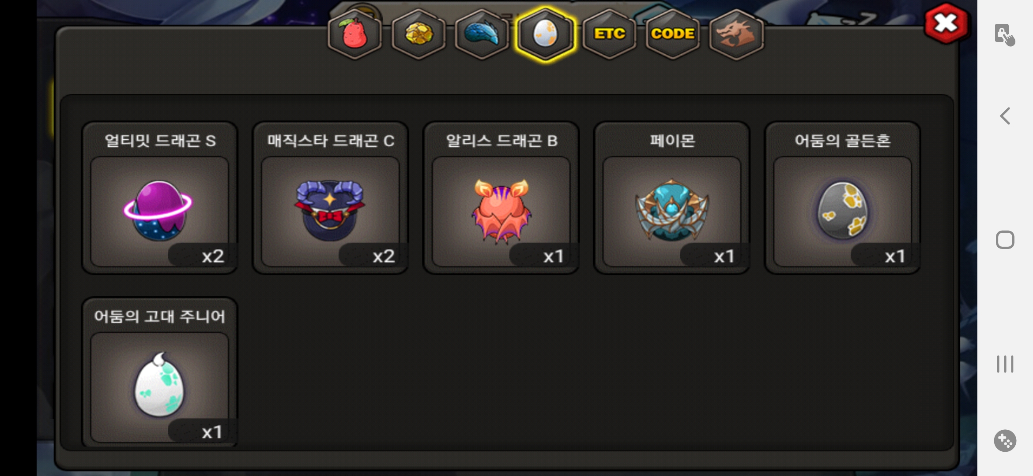
Task: Switch to the CODE tab
Action: (673, 34)
